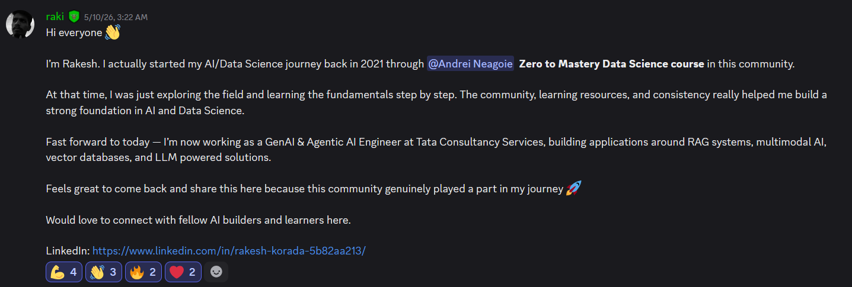Toggle the red heart reaction with 2
This screenshot has height=287, width=852.
(x=183, y=272)
